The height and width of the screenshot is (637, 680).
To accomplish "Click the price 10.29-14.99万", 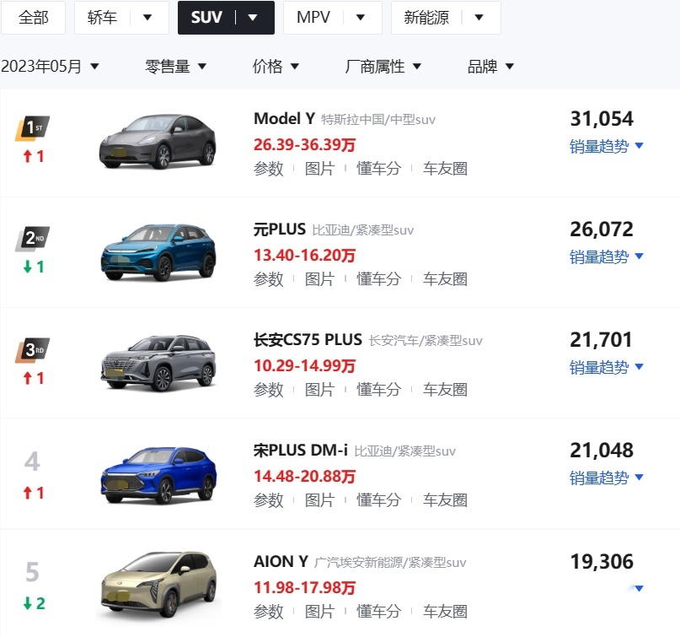I will (304, 365).
